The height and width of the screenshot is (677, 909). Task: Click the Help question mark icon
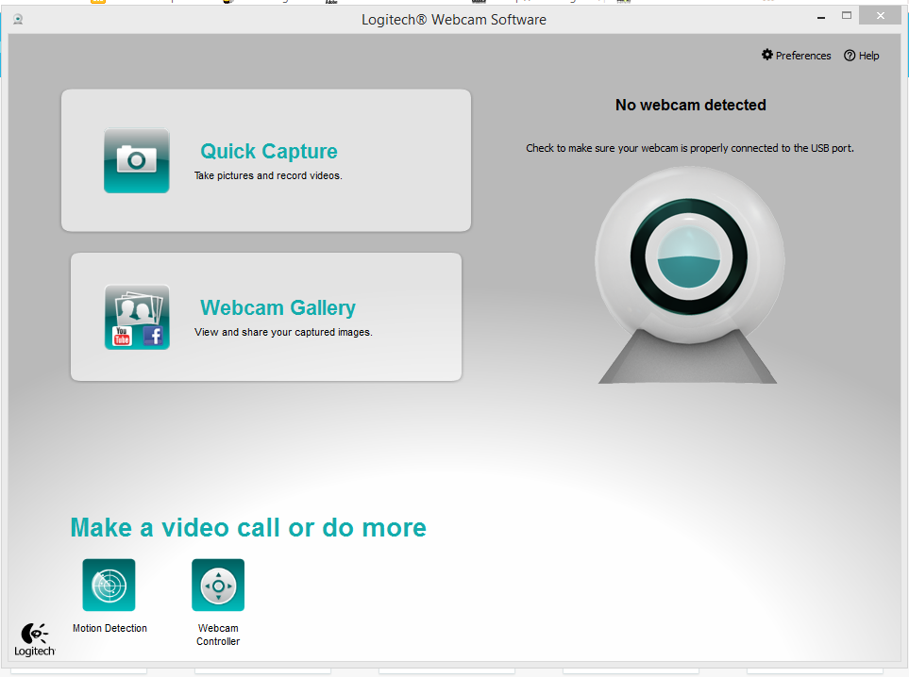pyautogui.click(x=850, y=56)
